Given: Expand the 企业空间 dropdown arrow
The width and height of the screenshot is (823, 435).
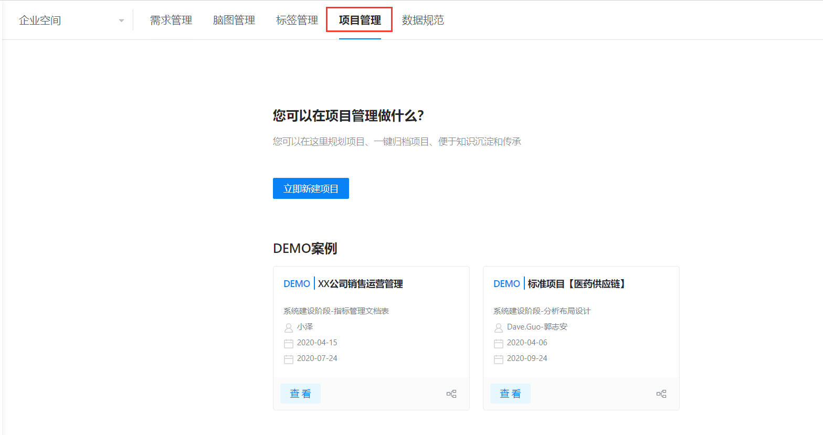Looking at the screenshot, I should coord(121,21).
